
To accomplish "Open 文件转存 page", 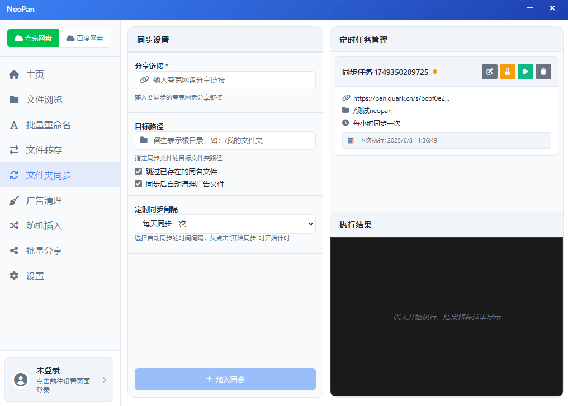I will point(60,150).
